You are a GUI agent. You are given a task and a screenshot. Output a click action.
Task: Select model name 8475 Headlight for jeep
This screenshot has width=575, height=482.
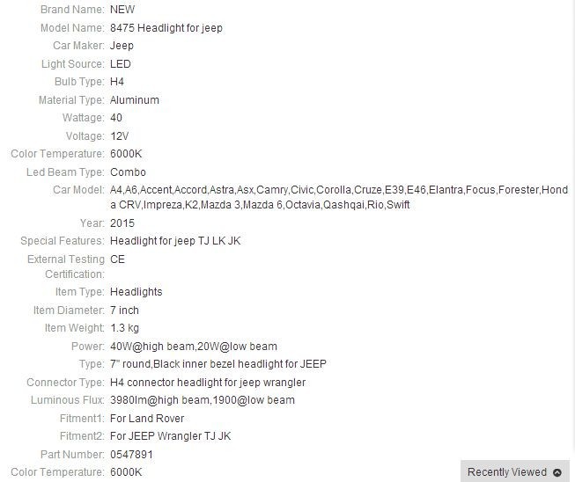tap(166, 28)
